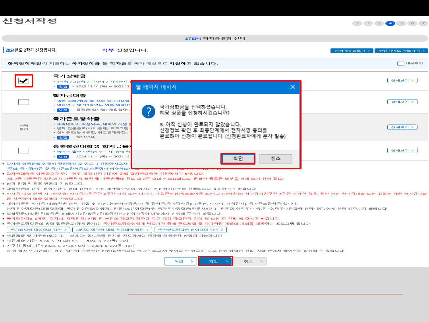Uncheck the 국가장학금 checkbox

point(24,81)
